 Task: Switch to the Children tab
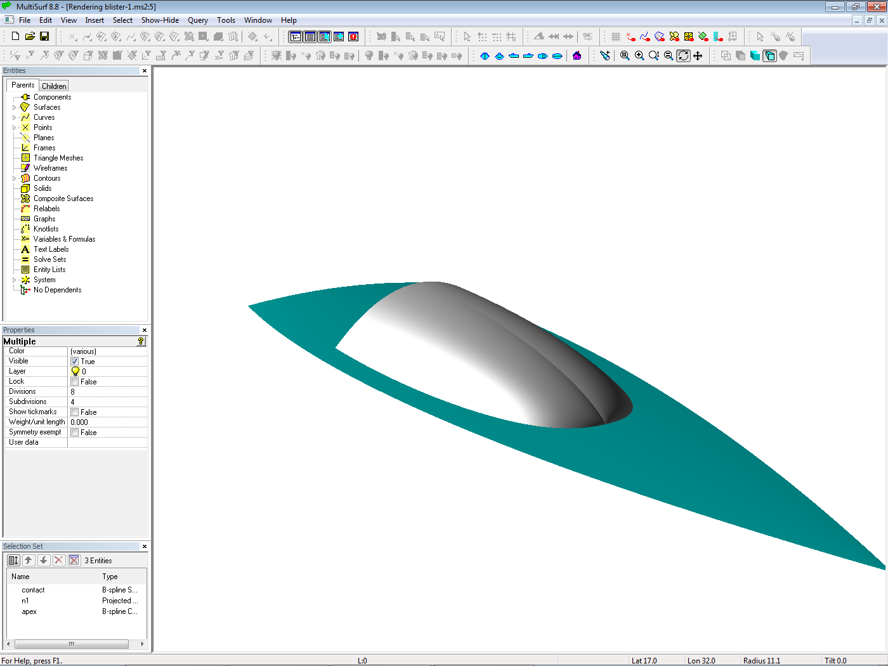point(54,86)
